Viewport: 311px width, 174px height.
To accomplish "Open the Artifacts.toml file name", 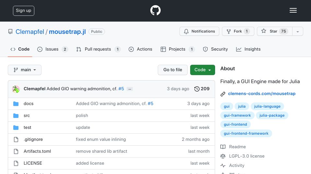I will [x=37, y=151].
